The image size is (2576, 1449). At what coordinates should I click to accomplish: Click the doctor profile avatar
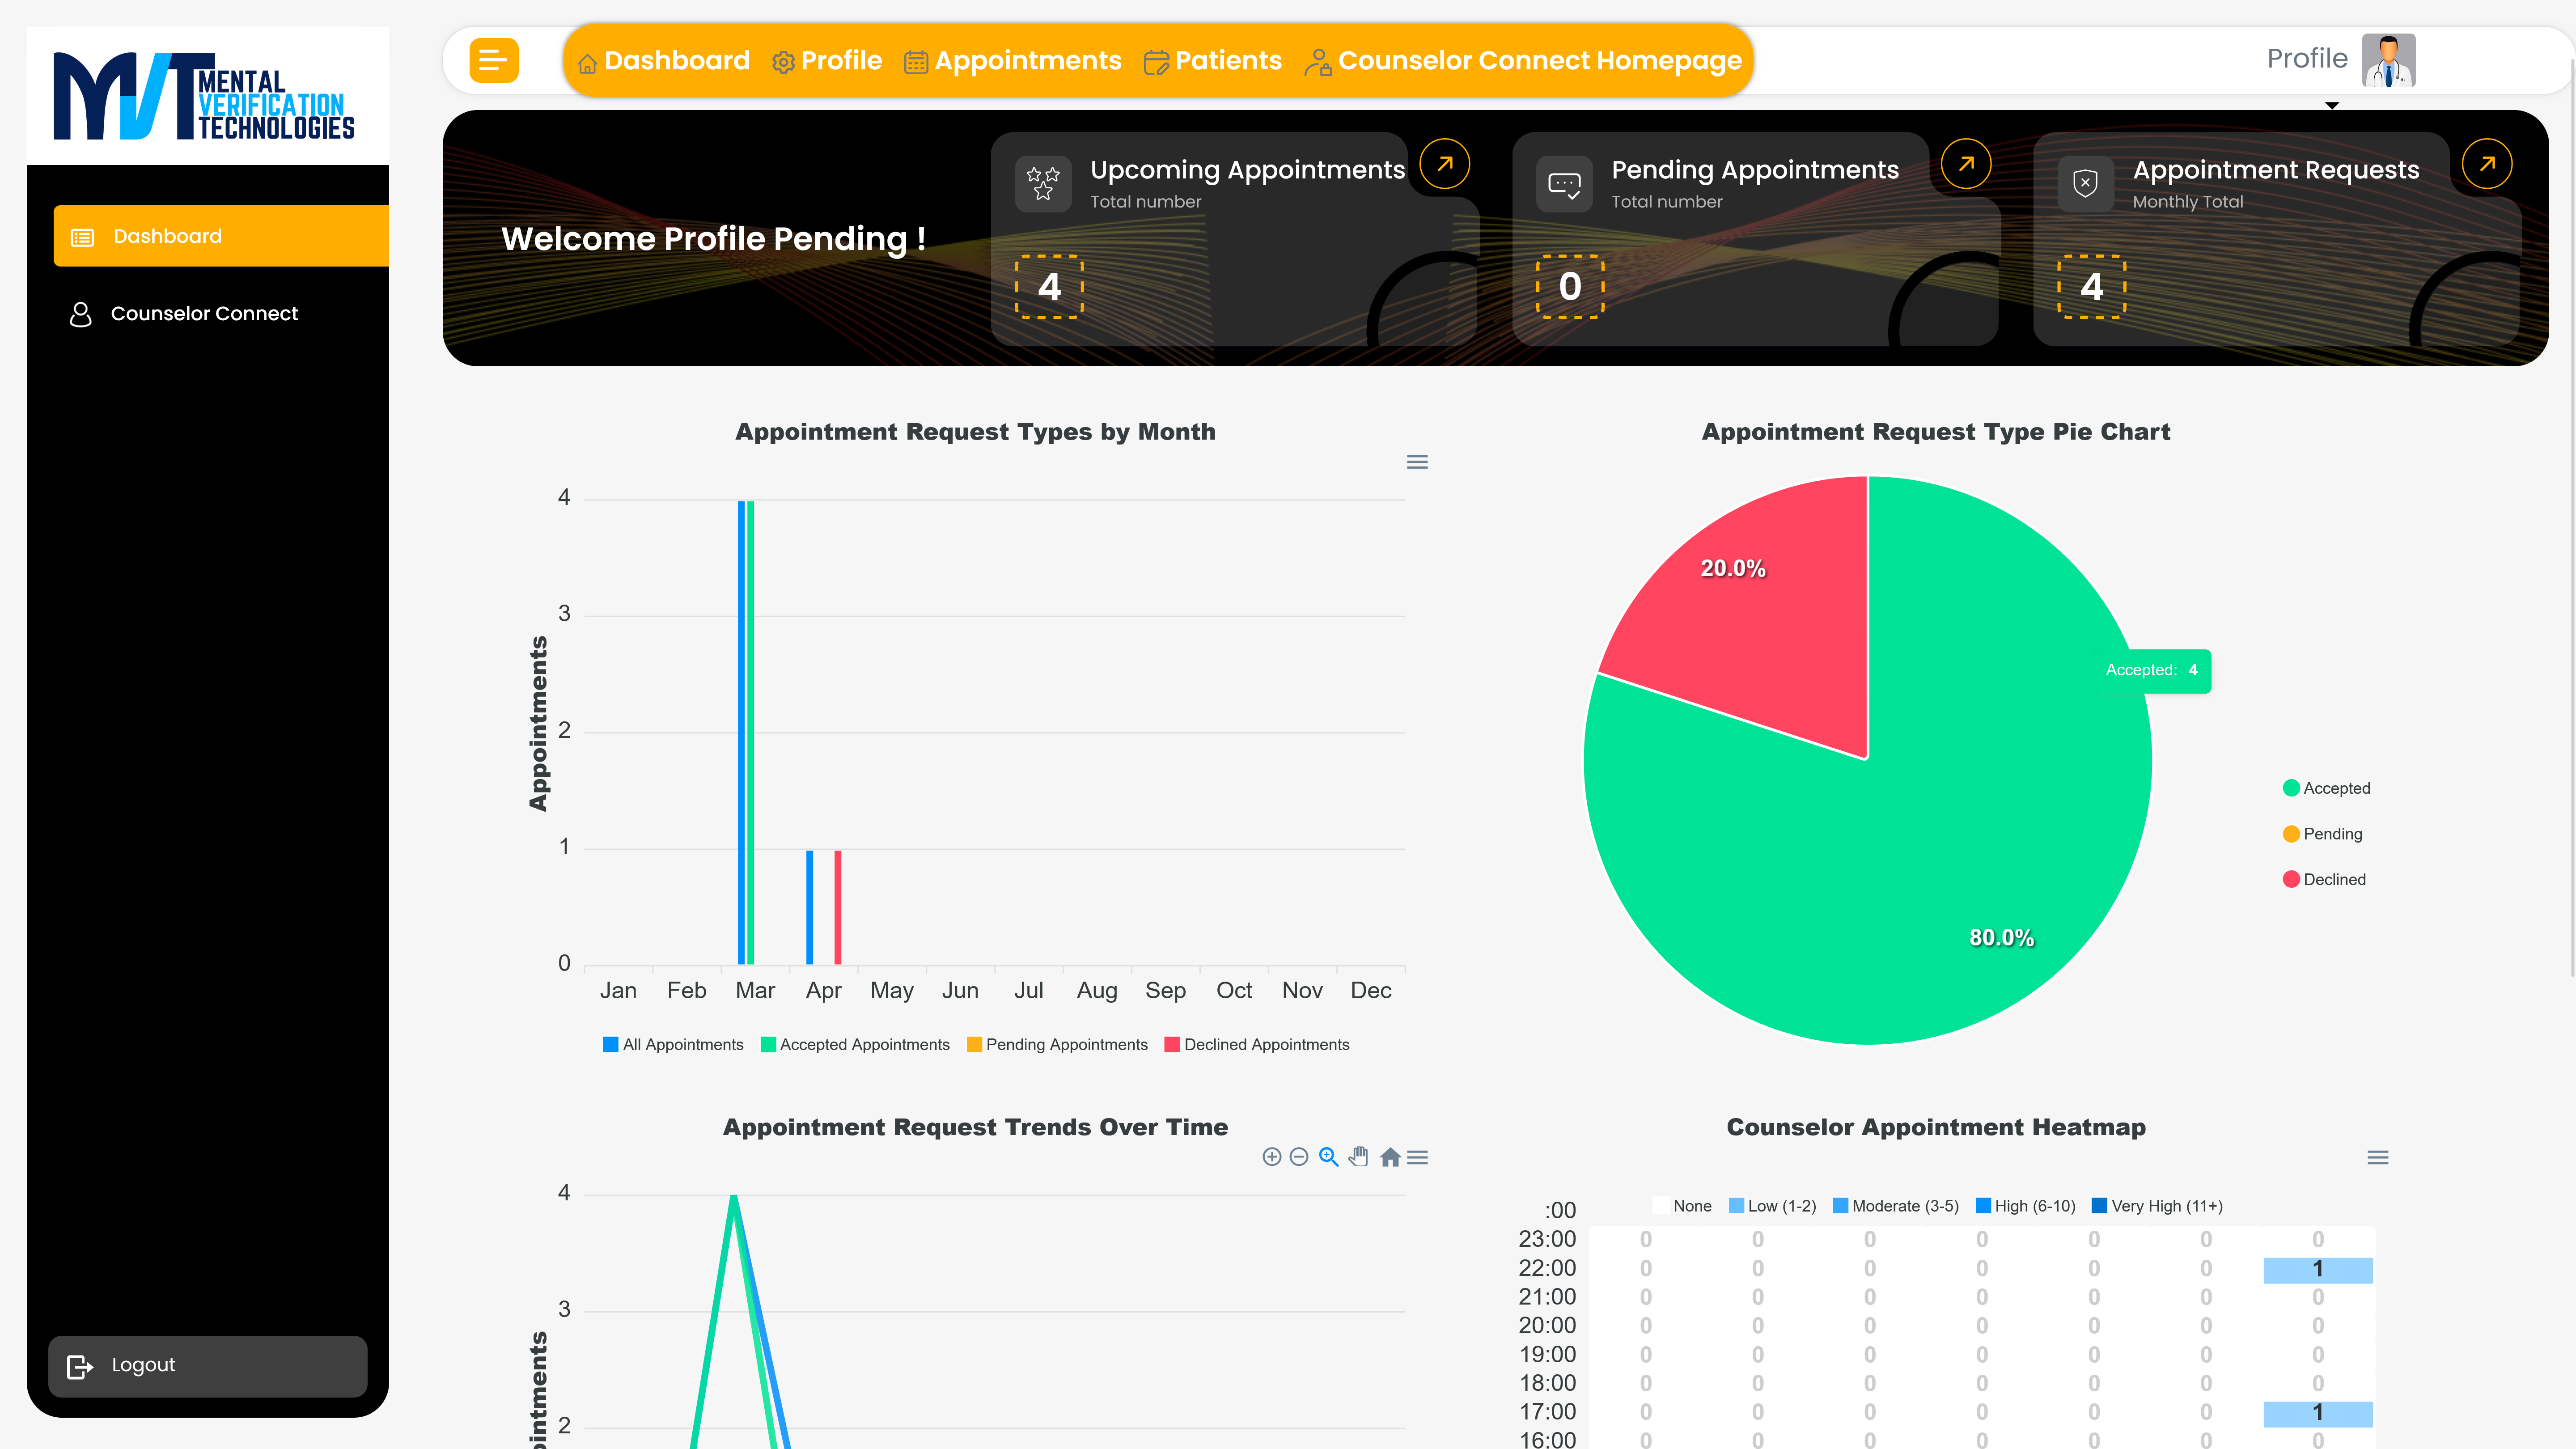coord(2388,60)
